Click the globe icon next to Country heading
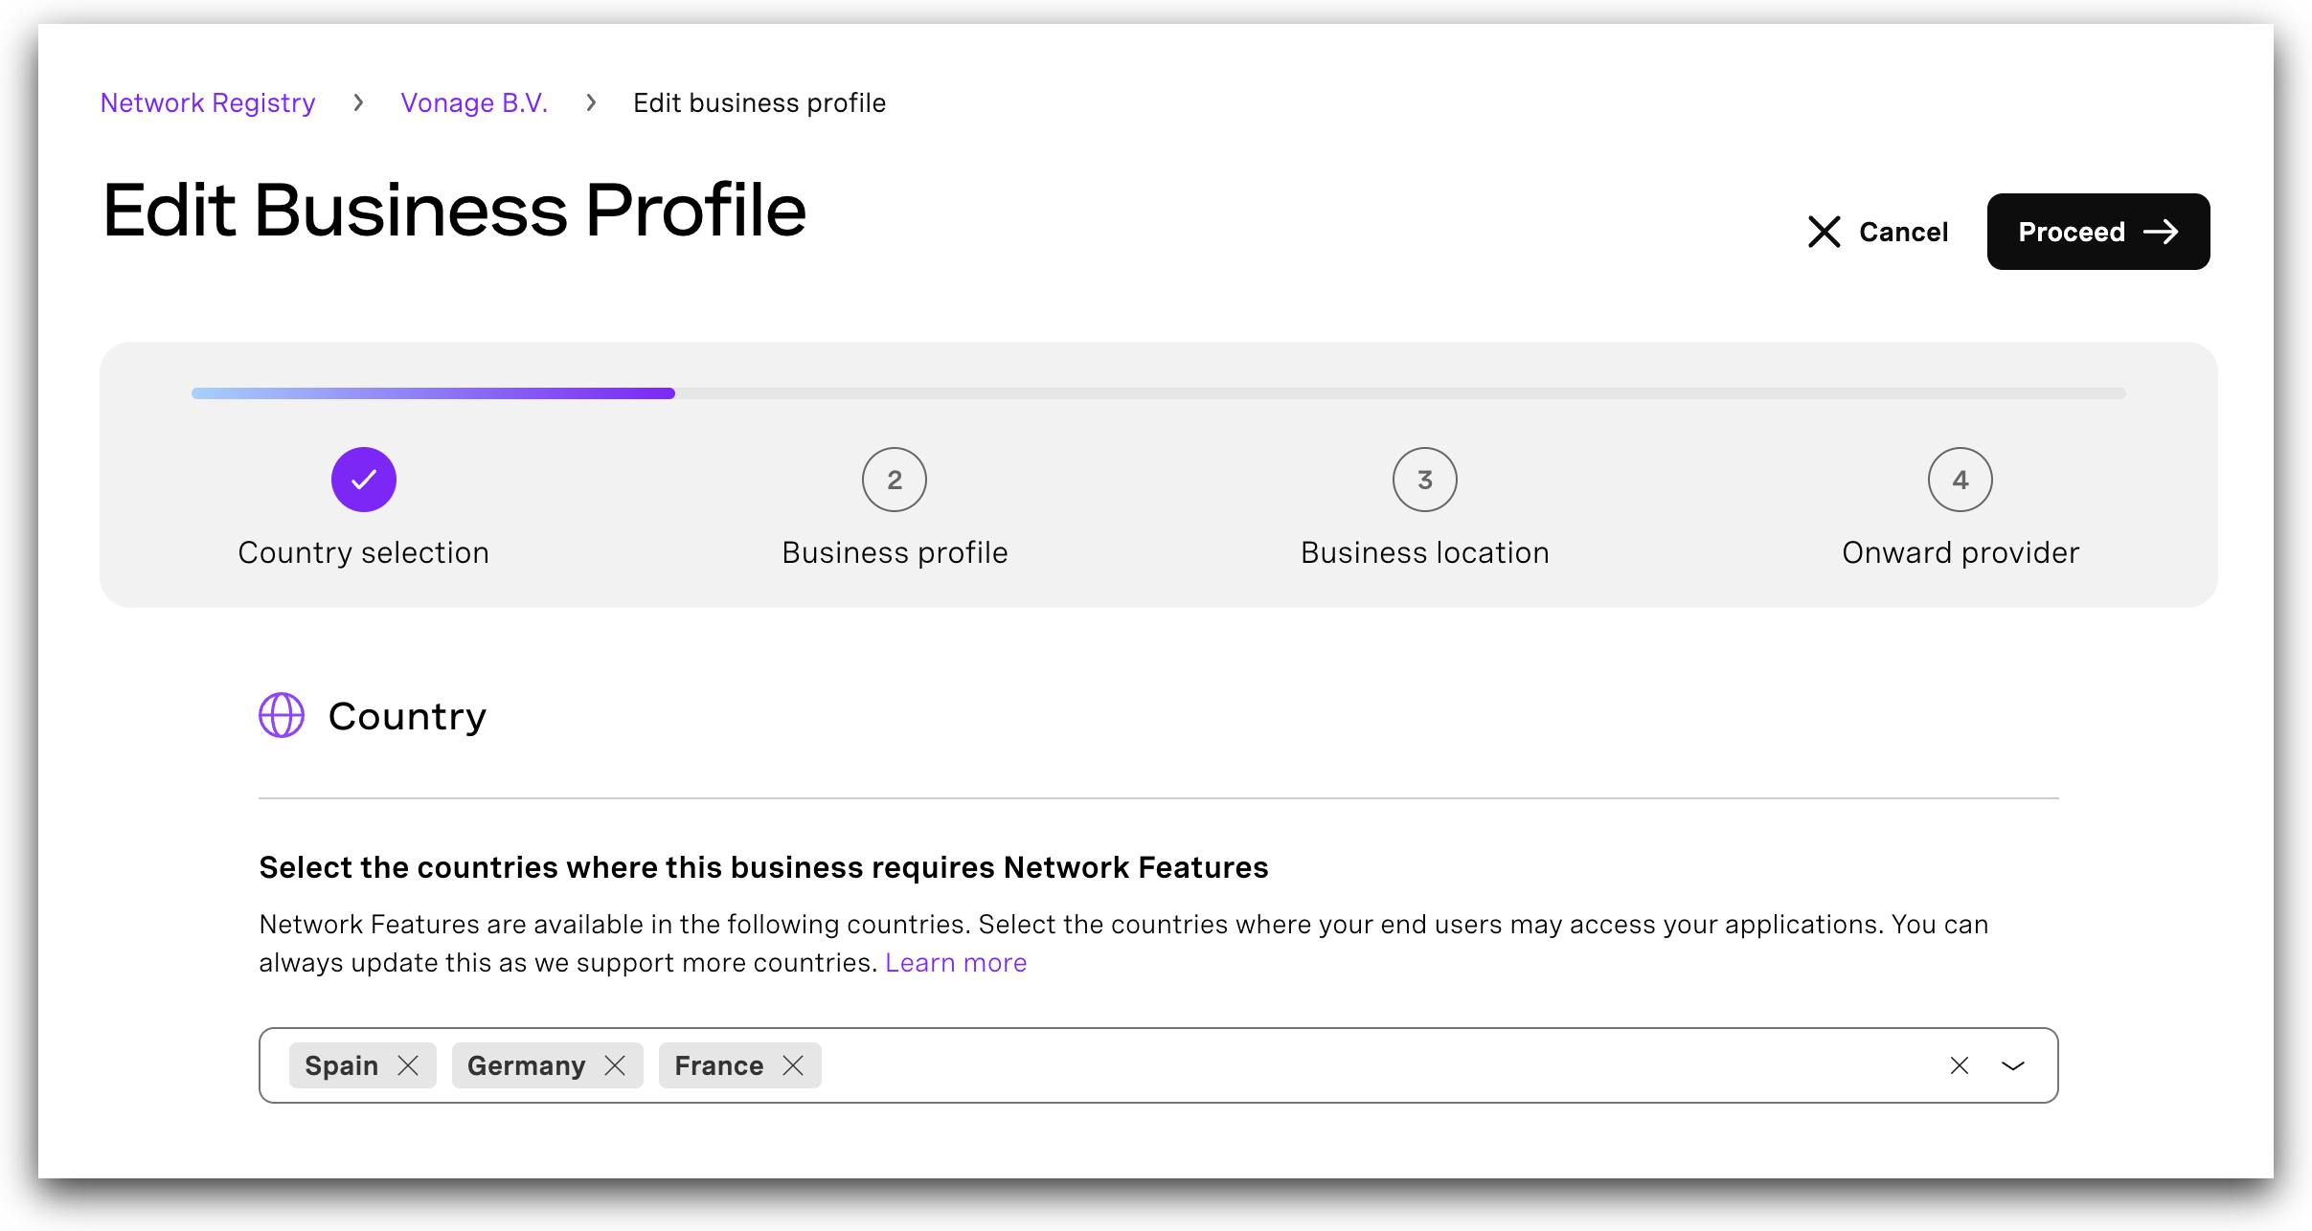This screenshot has height=1231, width=2312. point(281,715)
